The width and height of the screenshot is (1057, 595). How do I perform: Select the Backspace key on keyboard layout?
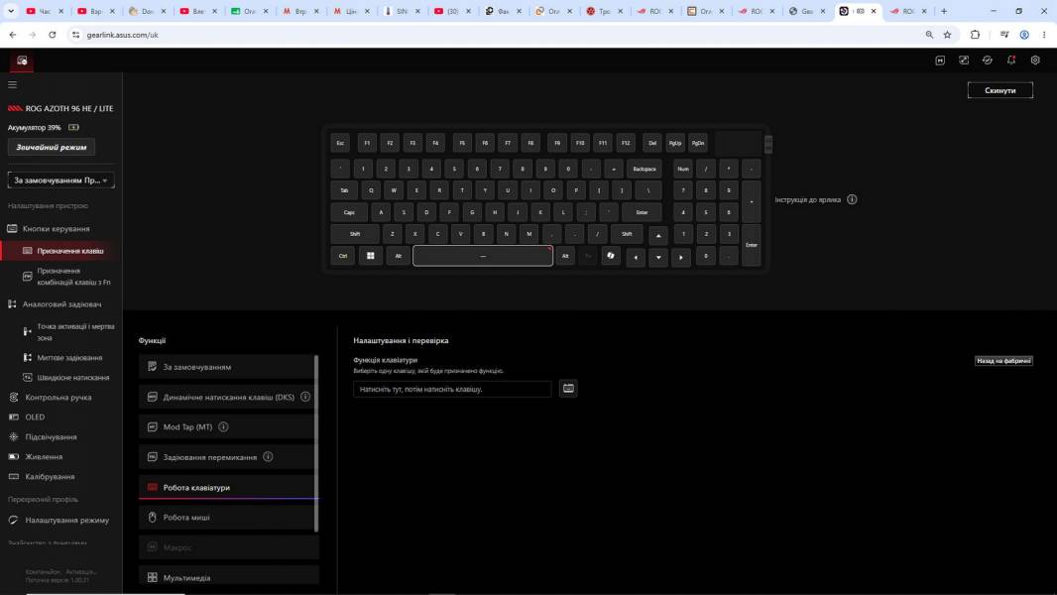coord(645,169)
